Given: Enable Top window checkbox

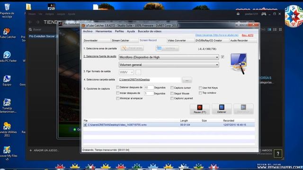Looking at the screenshot, I should pos(200,93).
